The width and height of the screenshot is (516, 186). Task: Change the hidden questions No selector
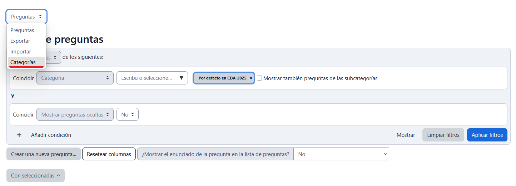click(128, 115)
